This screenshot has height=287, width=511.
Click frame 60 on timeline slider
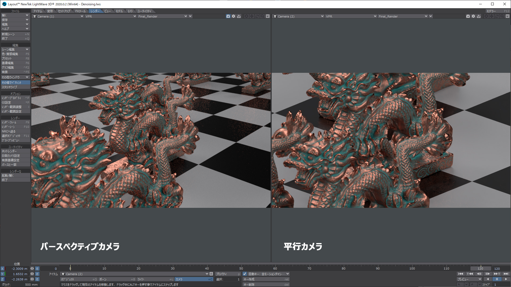(x=275, y=268)
